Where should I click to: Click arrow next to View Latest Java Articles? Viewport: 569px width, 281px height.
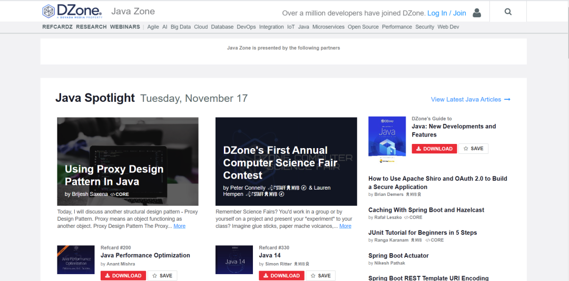click(x=507, y=99)
